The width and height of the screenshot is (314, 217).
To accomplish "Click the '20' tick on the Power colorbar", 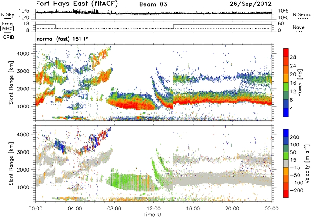I will pyautogui.click(x=293, y=74).
